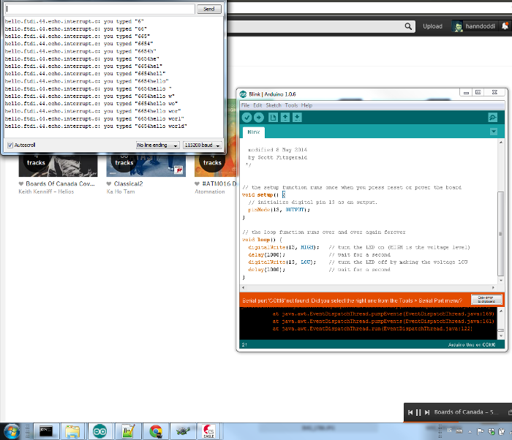Open SoundCloud notifications bell
512x440 pixels.
click(x=505, y=26)
